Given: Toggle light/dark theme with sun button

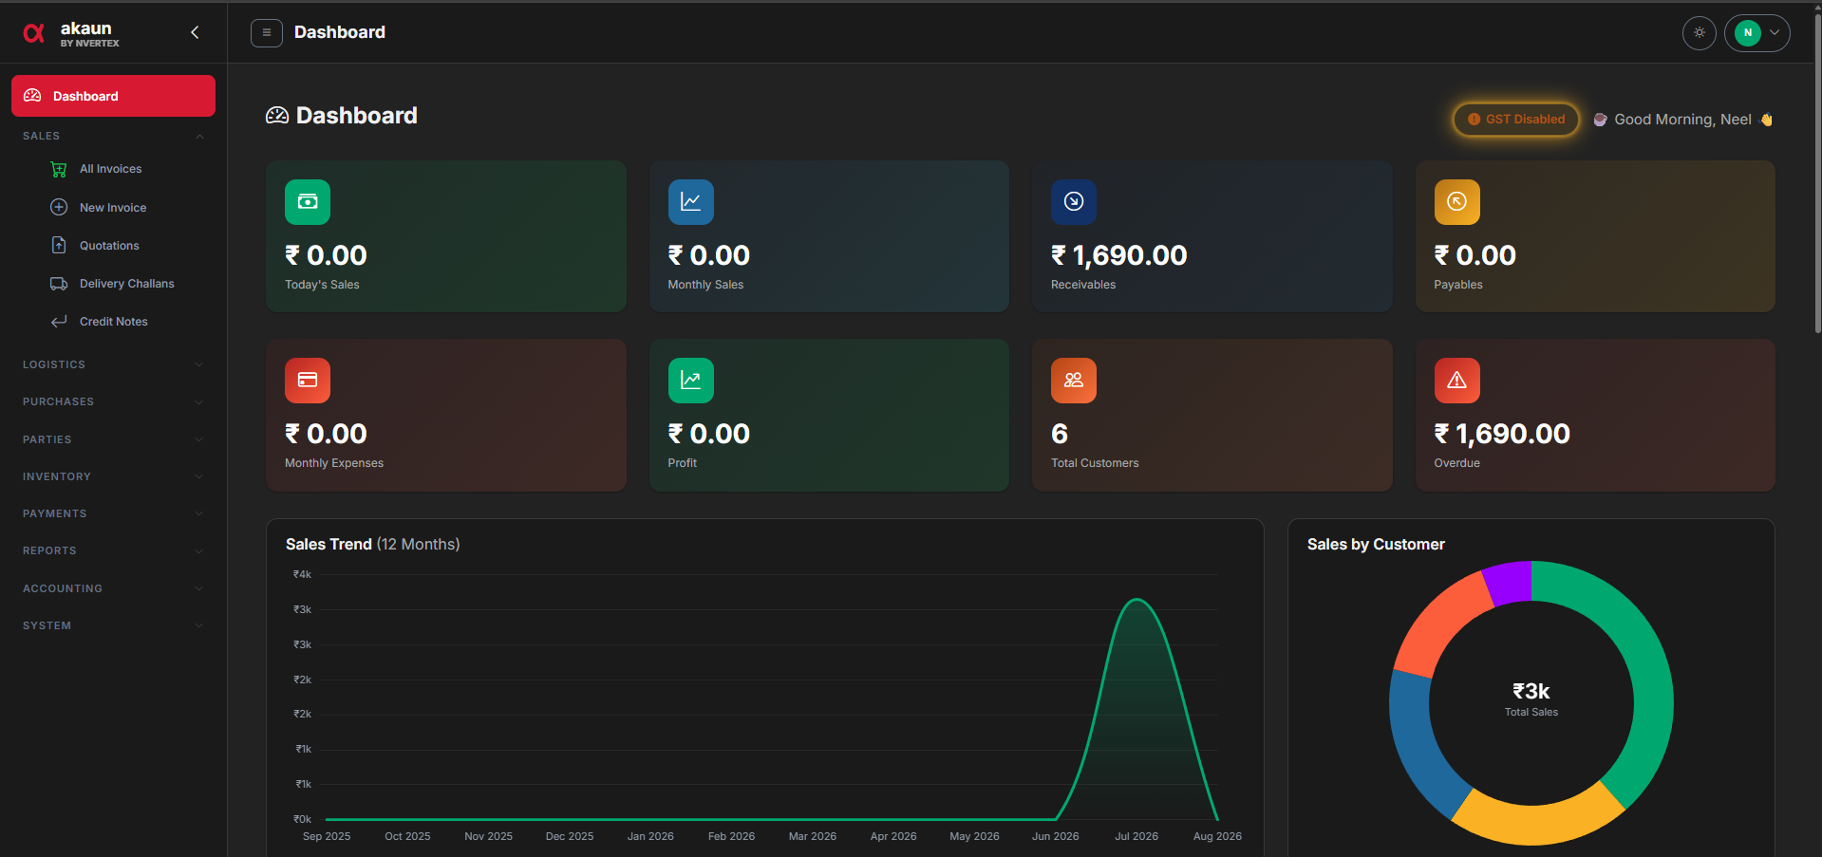Looking at the screenshot, I should click(1700, 32).
